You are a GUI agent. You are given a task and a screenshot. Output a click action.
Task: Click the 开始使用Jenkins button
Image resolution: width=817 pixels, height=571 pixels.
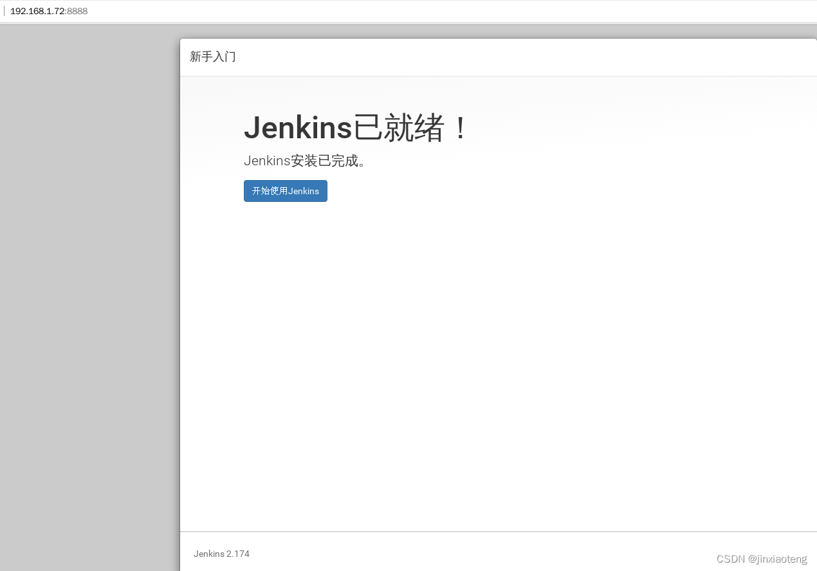pyautogui.click(x=286, y=191)
